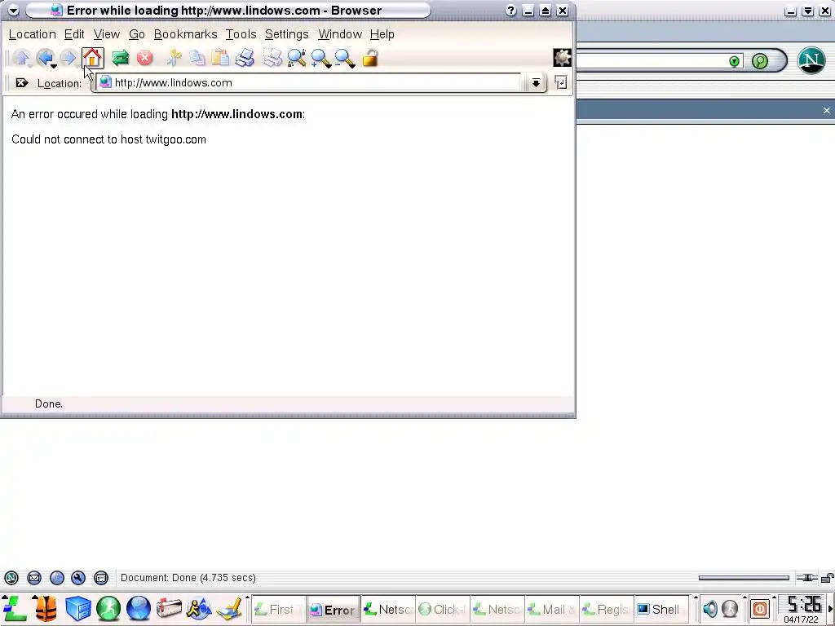Open the Browser window menu arrow in titlebar
The height and width of the screenshot is (626, 835).
click(x=13, y=10)
